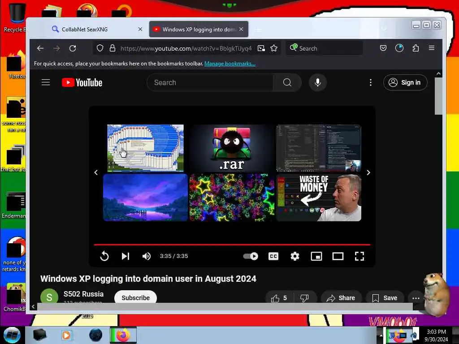
Task: Save the video to a playlist
Action: 385,298
